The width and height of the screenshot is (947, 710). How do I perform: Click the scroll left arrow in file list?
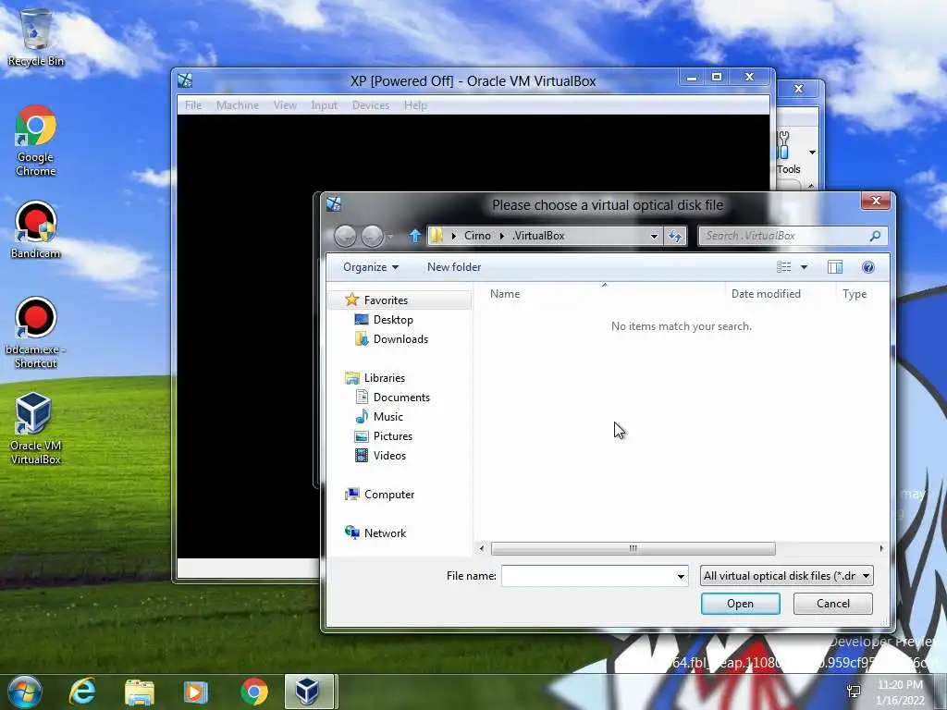(481, 548)
